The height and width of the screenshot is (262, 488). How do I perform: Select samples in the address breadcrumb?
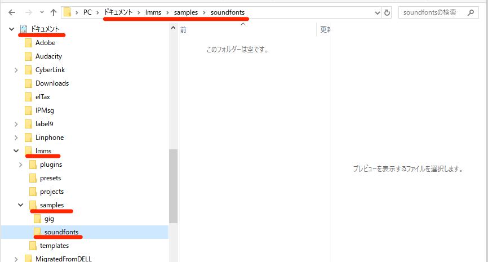(x=186, y=12)
